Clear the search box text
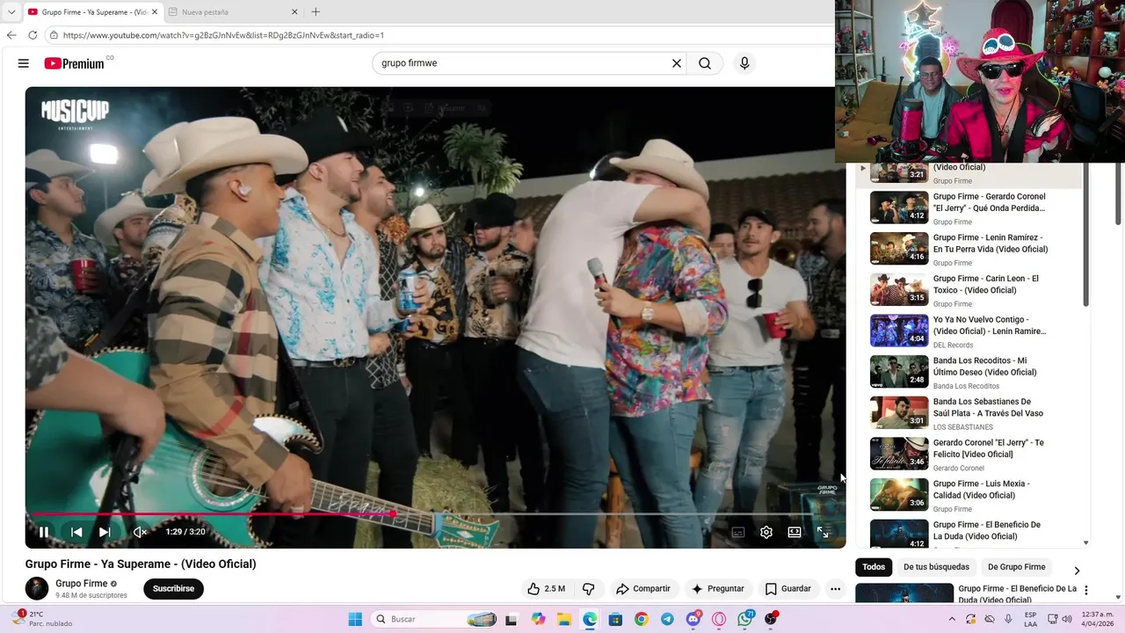This screenshot has height=633, width=1125. pos(677,63)
